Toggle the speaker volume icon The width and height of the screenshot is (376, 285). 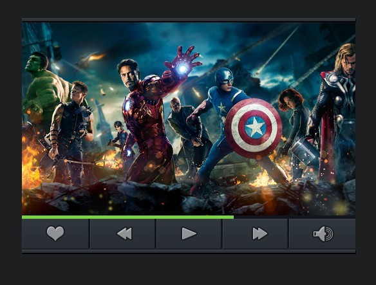[323, 234]
